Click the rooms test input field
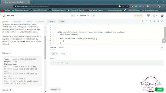This screenshot has width=166, height=93. point(107,63)
